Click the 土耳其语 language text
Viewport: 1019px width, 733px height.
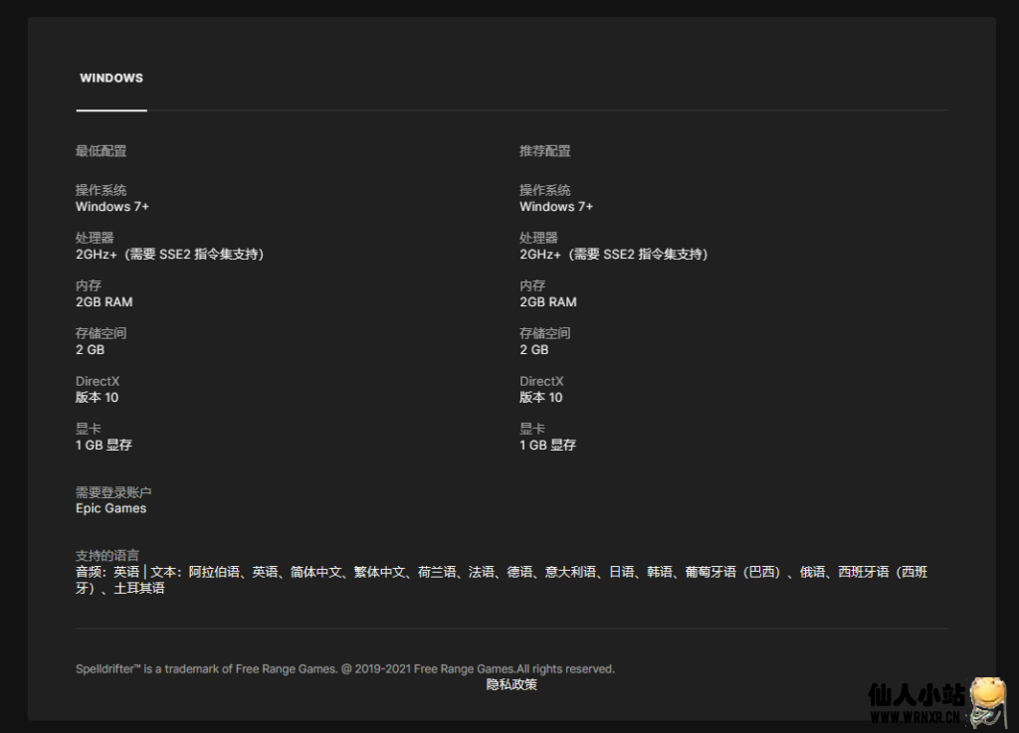tap(138, 589)
